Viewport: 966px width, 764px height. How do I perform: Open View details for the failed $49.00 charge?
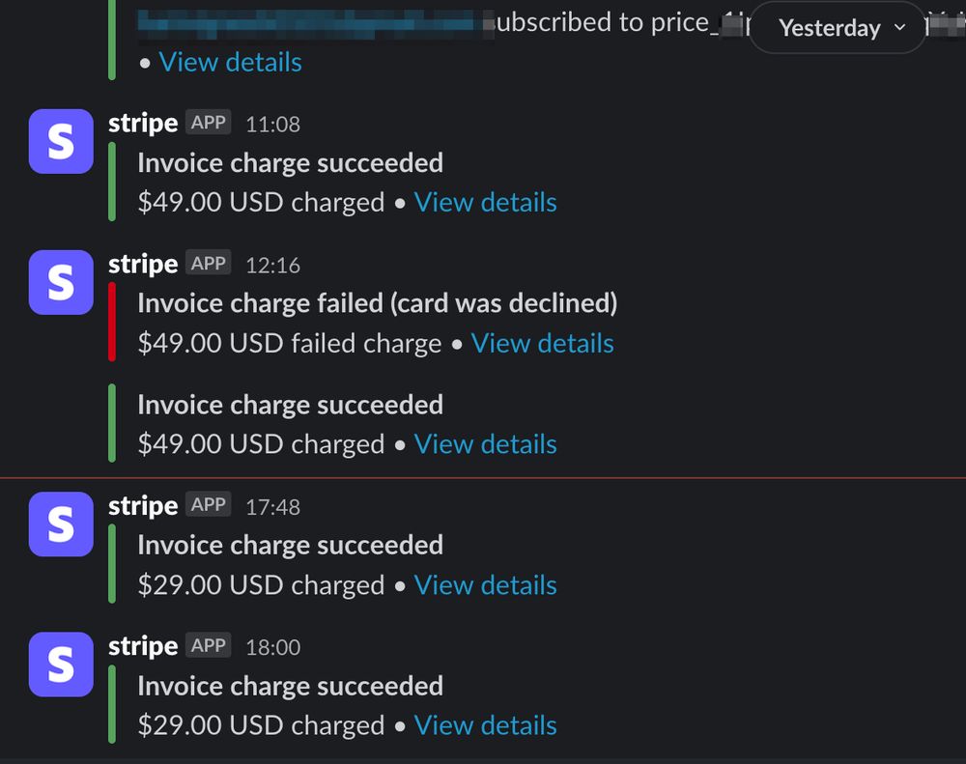542,343
